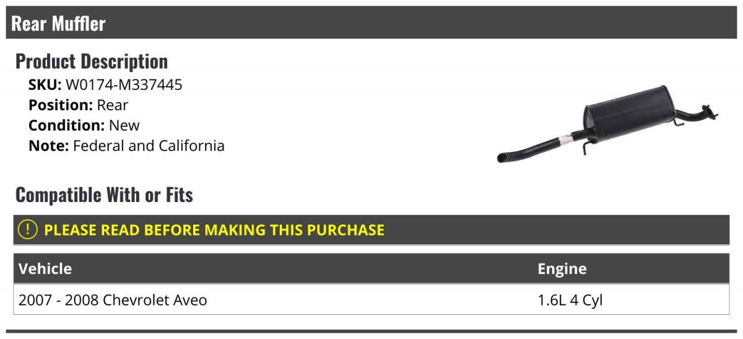
Task: Click the Condition: label
Action: [67, 125]
